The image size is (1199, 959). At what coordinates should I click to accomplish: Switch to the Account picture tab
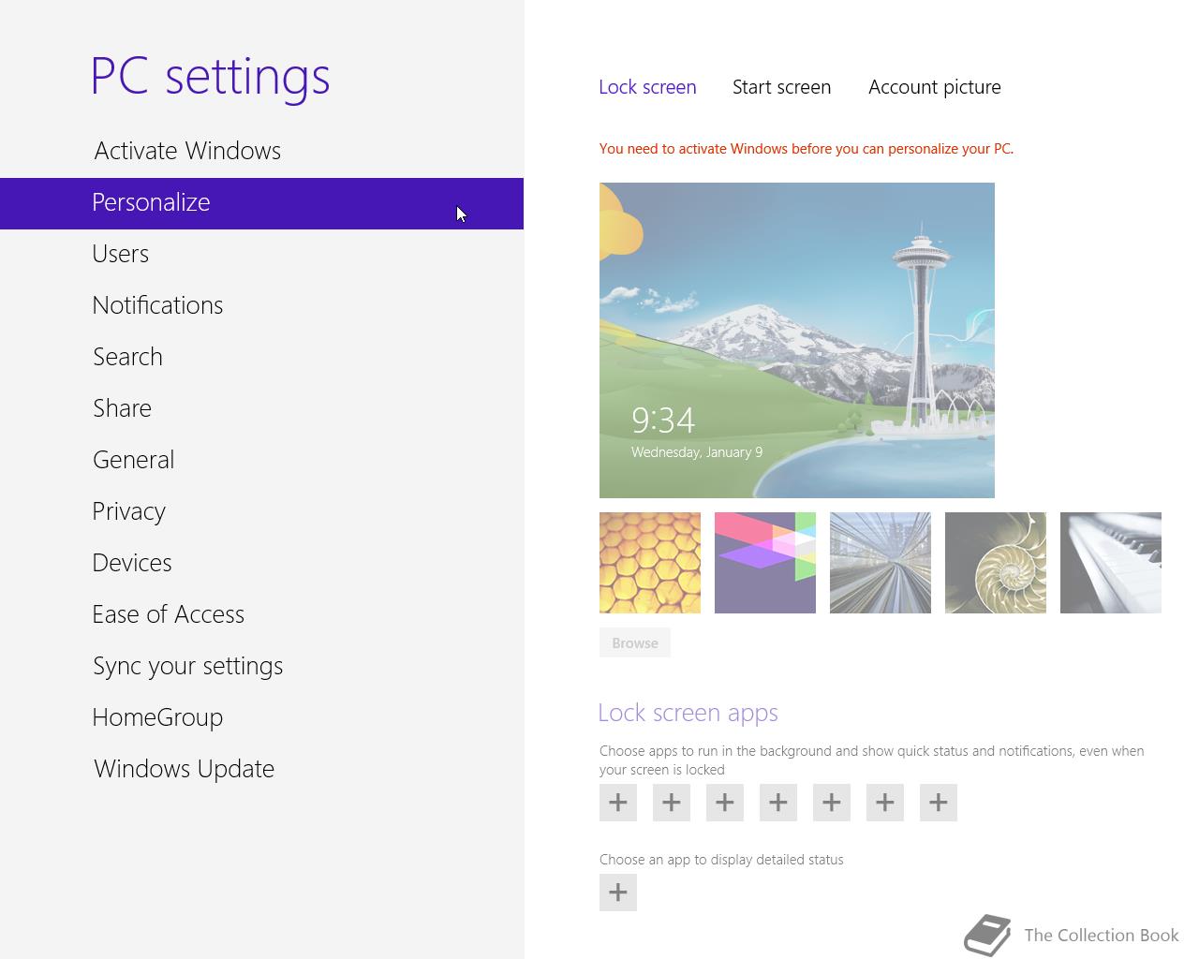(934, 87)
